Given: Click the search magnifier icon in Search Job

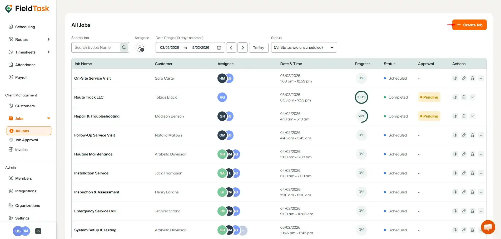Looking at the screenshot, I should point(124,47).
